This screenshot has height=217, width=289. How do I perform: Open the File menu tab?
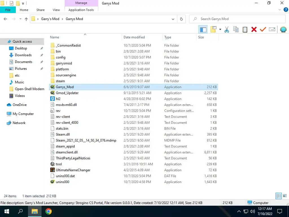[x=8, y=10]
